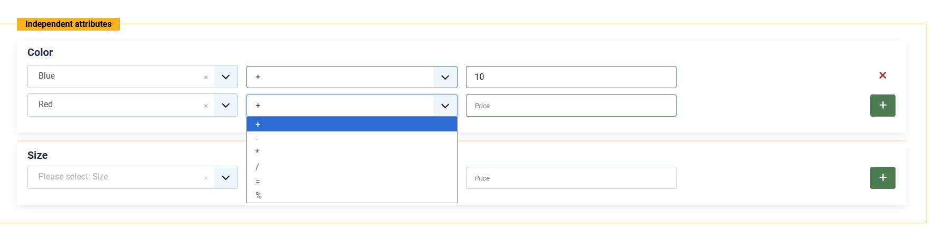Expand the Size selection dropdown
The image size is (933, 247).
226,178
